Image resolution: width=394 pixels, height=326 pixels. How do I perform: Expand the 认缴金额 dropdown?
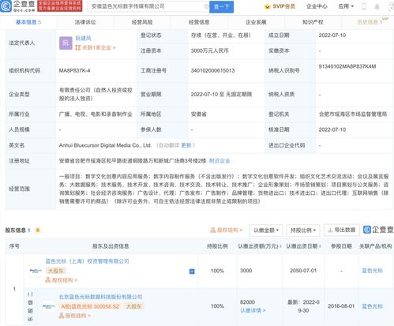coord(266,230)
